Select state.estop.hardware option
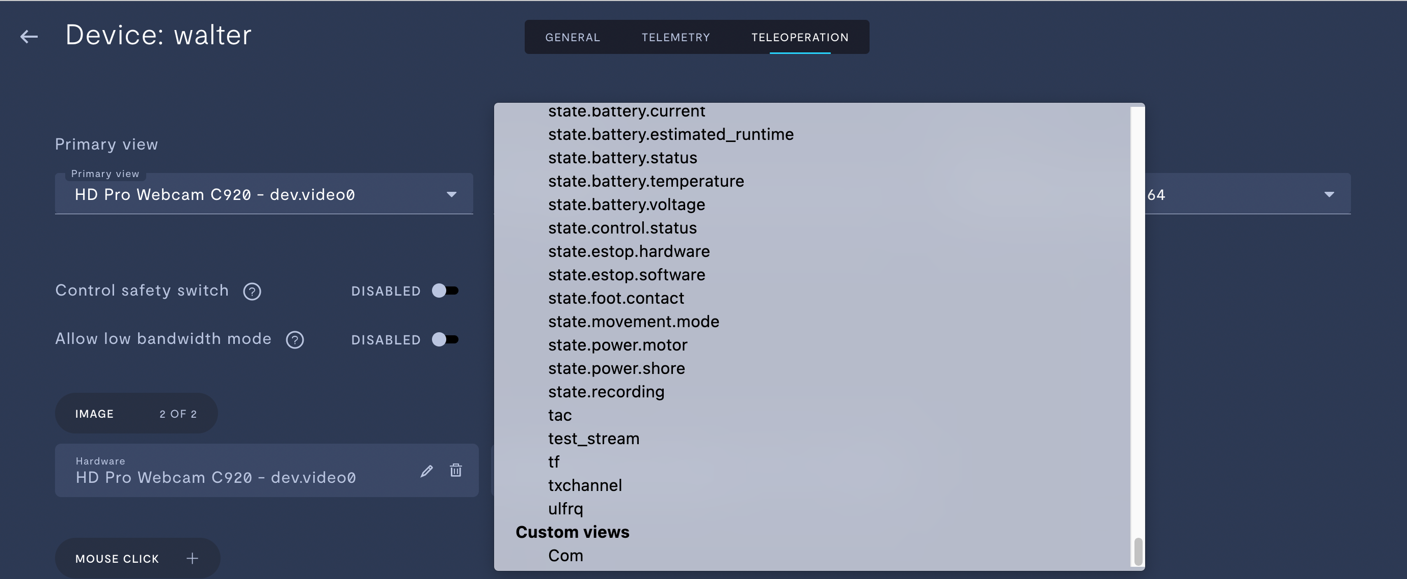Viewport: 1407px width, 579px height. coord(629,251)
